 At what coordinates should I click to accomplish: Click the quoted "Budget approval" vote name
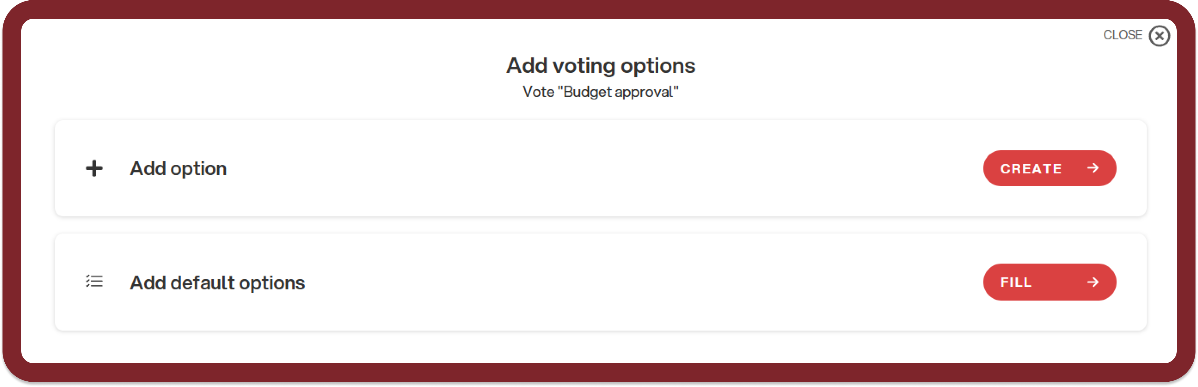coord(620,92)
